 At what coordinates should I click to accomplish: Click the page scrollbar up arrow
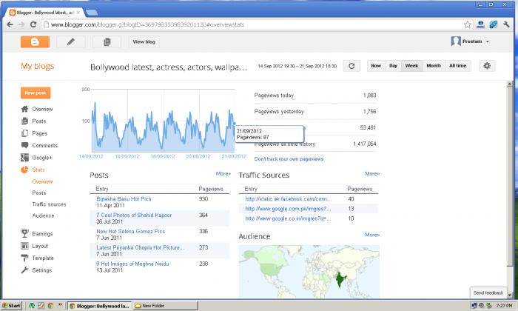point(510,84)
